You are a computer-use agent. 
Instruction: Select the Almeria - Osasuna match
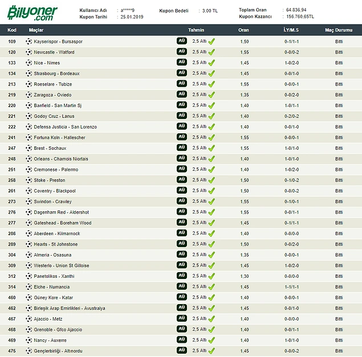(x=52, y=255)
